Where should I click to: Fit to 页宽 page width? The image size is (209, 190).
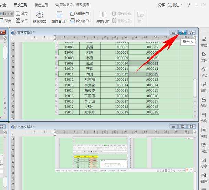click(x=6, y=21)
